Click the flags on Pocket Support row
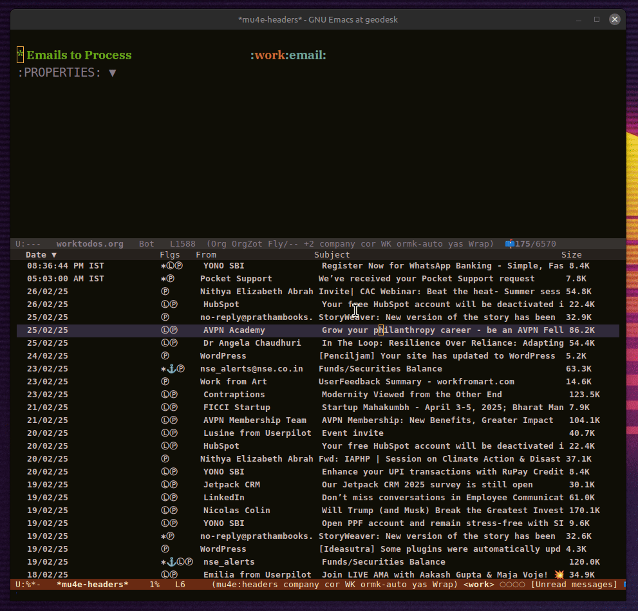Image resolution: width=638 pixels, height=611 pixels. (167, 279)
